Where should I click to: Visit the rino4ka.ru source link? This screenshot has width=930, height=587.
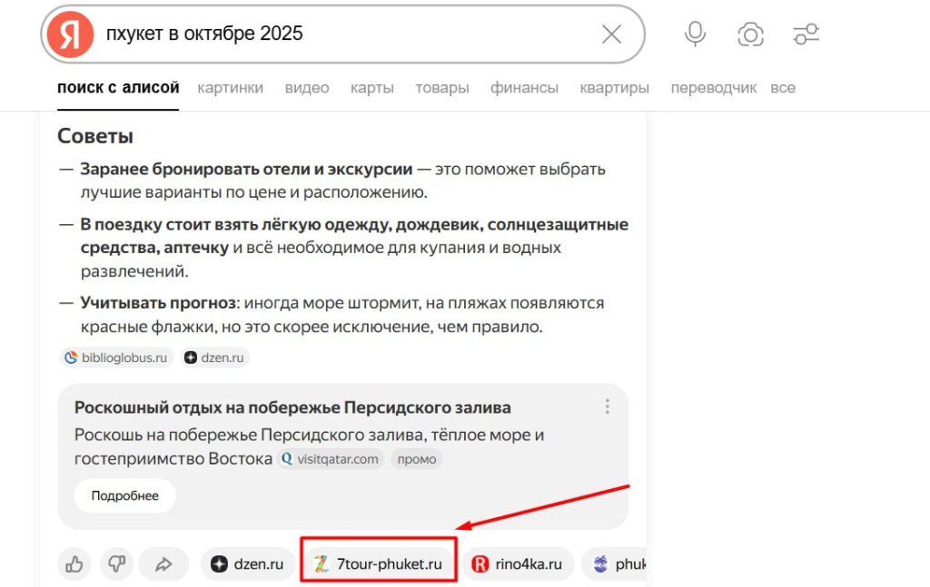519,564
